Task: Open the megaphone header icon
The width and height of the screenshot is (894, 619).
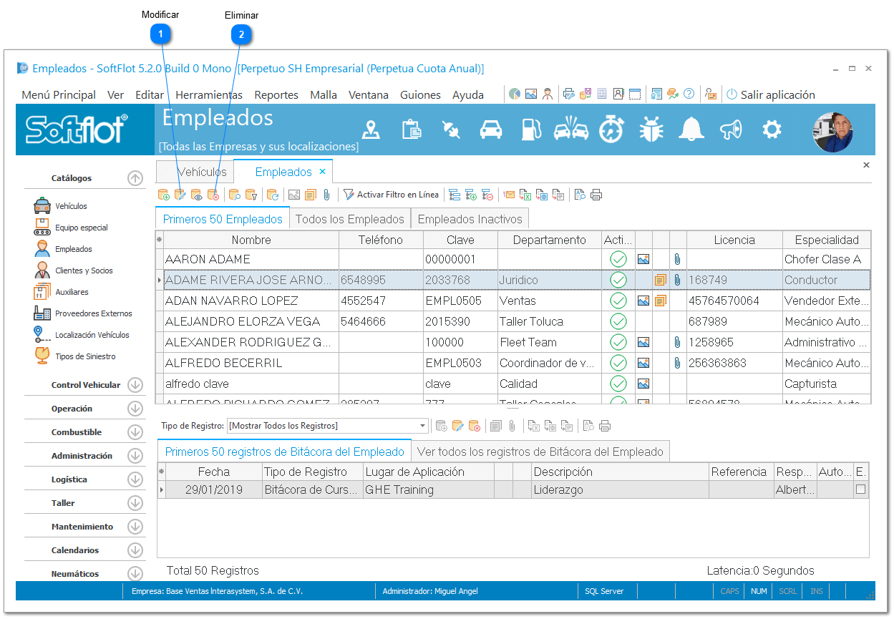Action: click(732, 130)
